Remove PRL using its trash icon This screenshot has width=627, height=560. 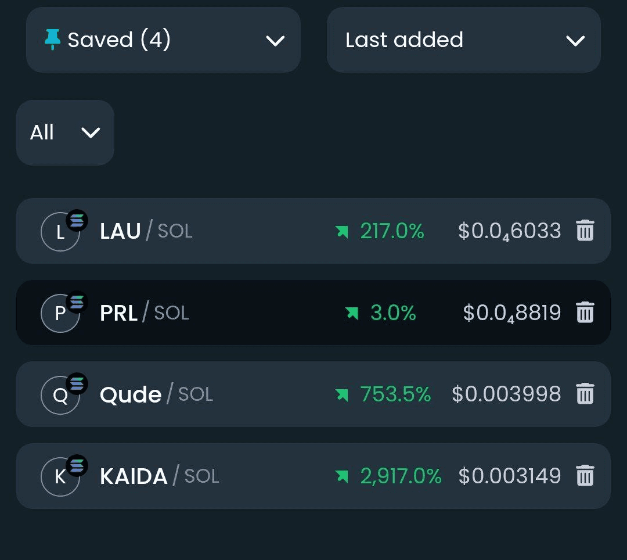(585, 313)
